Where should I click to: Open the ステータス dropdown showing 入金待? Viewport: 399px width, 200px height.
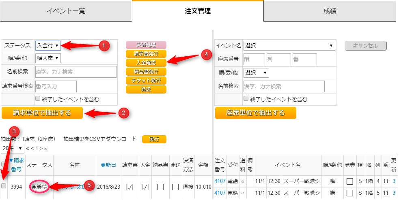48,46
